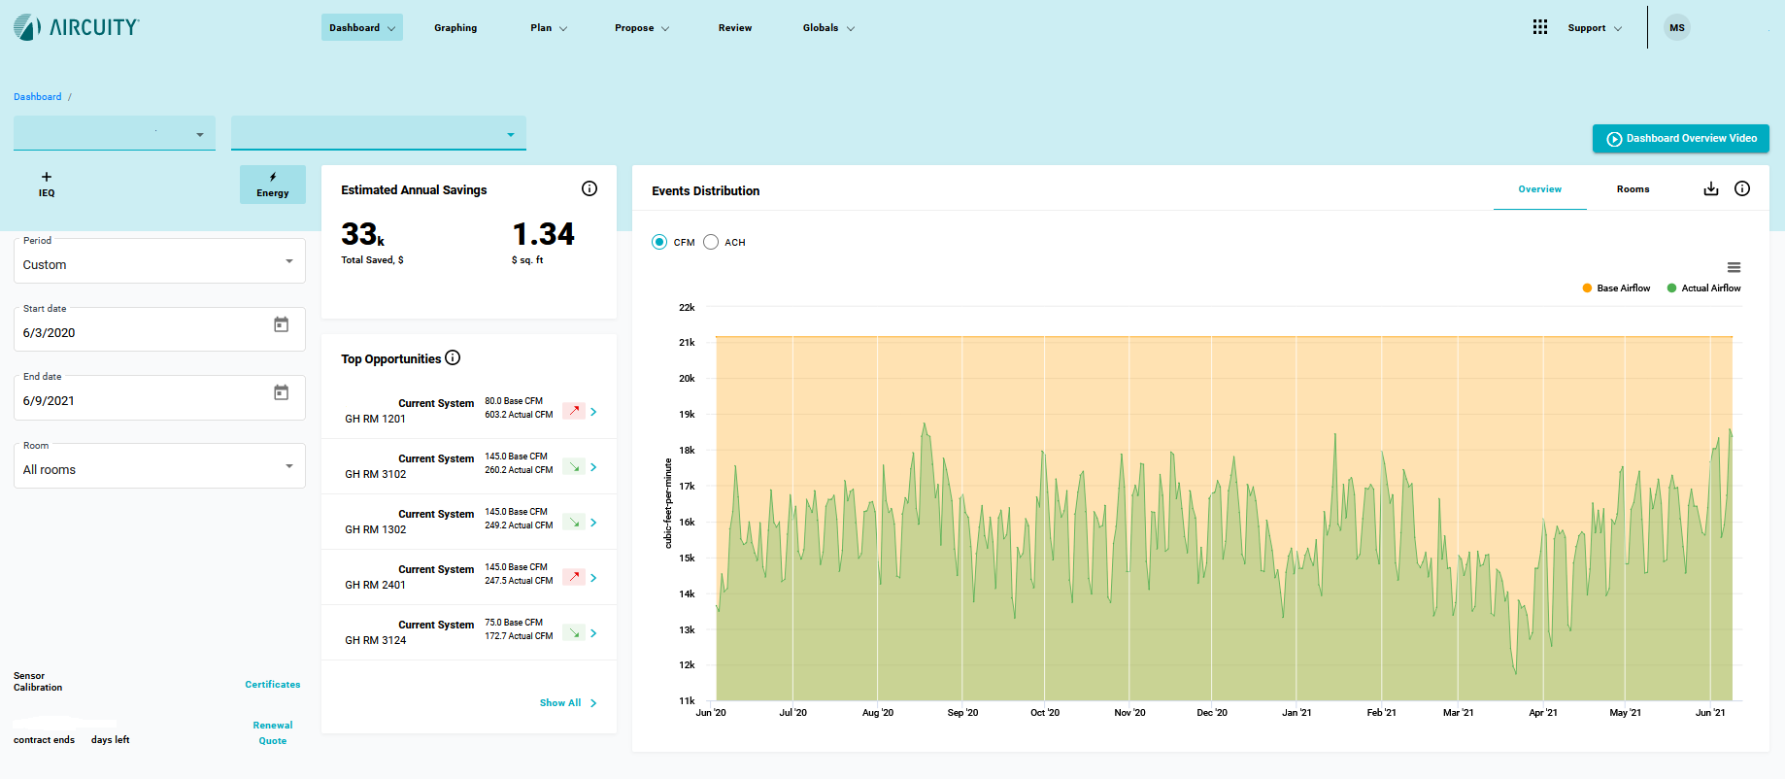The width and height of the screenshot is (1785, 779).
Task: Open GH RM 3102 details chevron
Action: (x=593, y=467)
